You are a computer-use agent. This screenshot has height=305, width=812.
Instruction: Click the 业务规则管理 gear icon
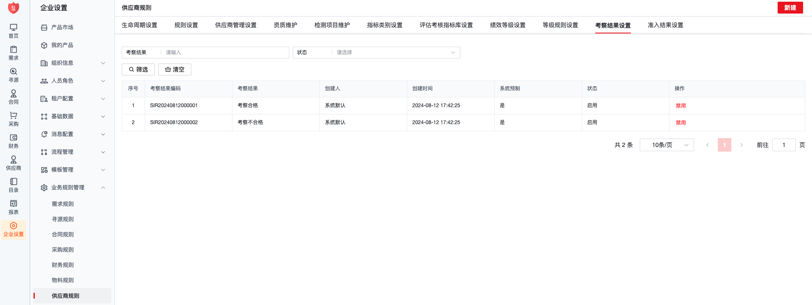point(44,188)
